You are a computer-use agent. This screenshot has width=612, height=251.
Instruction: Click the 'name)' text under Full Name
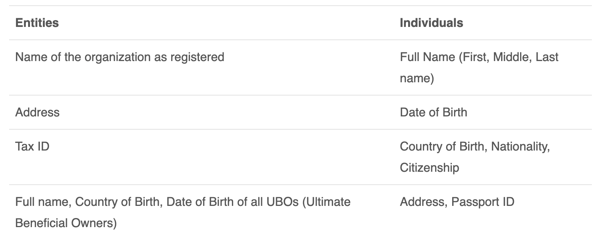[x=417, y=78]
